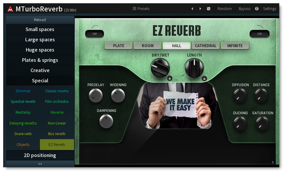The width and height of the screenshot is (286, 174).
Task: Select the Classic rooms device
Action: 57,91
